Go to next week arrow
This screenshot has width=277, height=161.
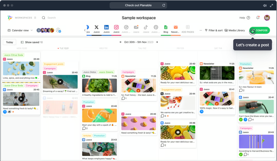(x=157, y=42)
